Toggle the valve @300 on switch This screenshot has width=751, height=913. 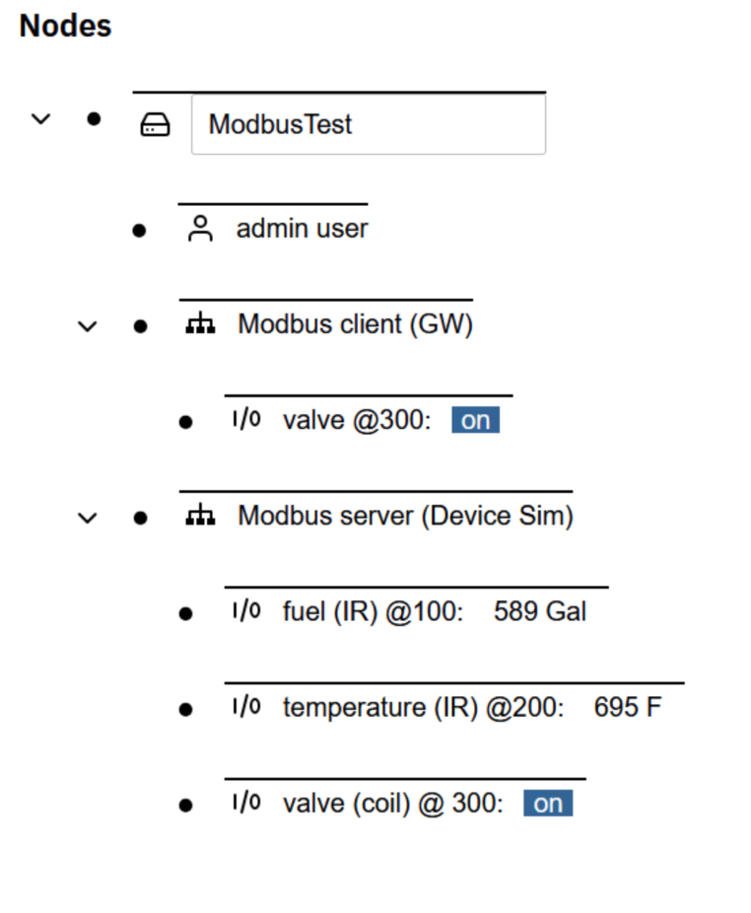[x=475, y=421]
